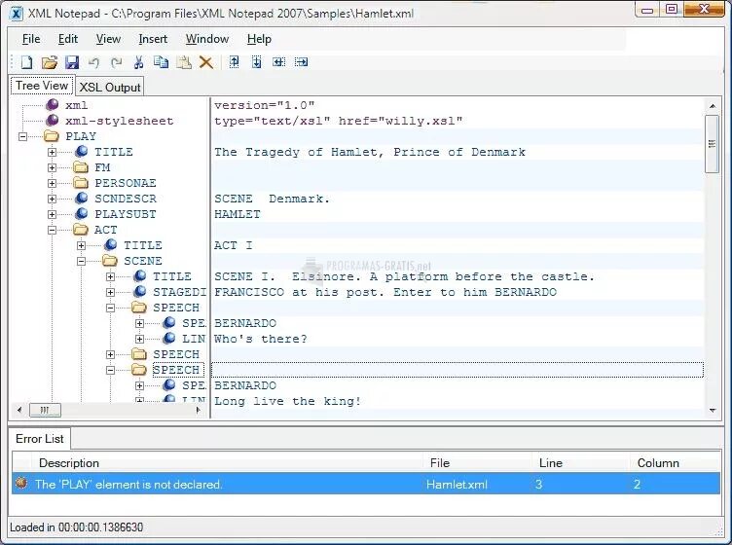Sort by the Description column header
This screenshot has width=732, height=545.
(227, 463)
